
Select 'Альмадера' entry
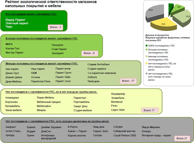pyautogui.click(x=12, y=98)
